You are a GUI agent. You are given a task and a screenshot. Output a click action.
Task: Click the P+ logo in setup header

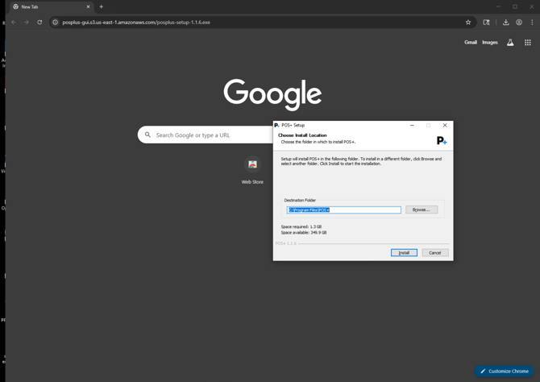point(442,140)
